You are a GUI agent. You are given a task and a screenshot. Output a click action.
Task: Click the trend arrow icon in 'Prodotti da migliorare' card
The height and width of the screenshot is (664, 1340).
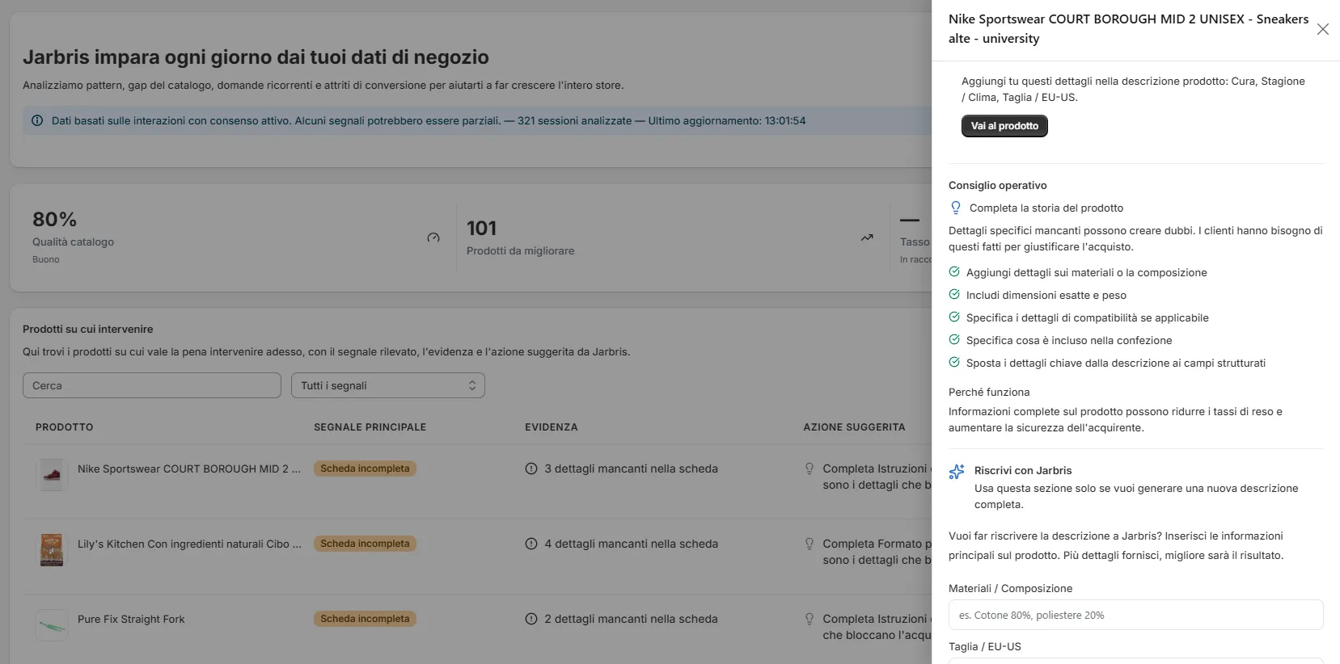click(x=867, y=237)
